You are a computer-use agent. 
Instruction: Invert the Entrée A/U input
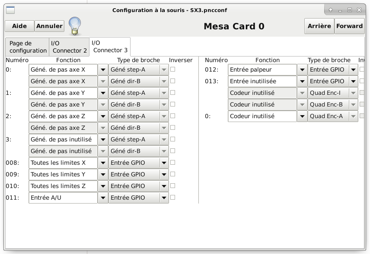pyautogui.click(x=173, y=198)
